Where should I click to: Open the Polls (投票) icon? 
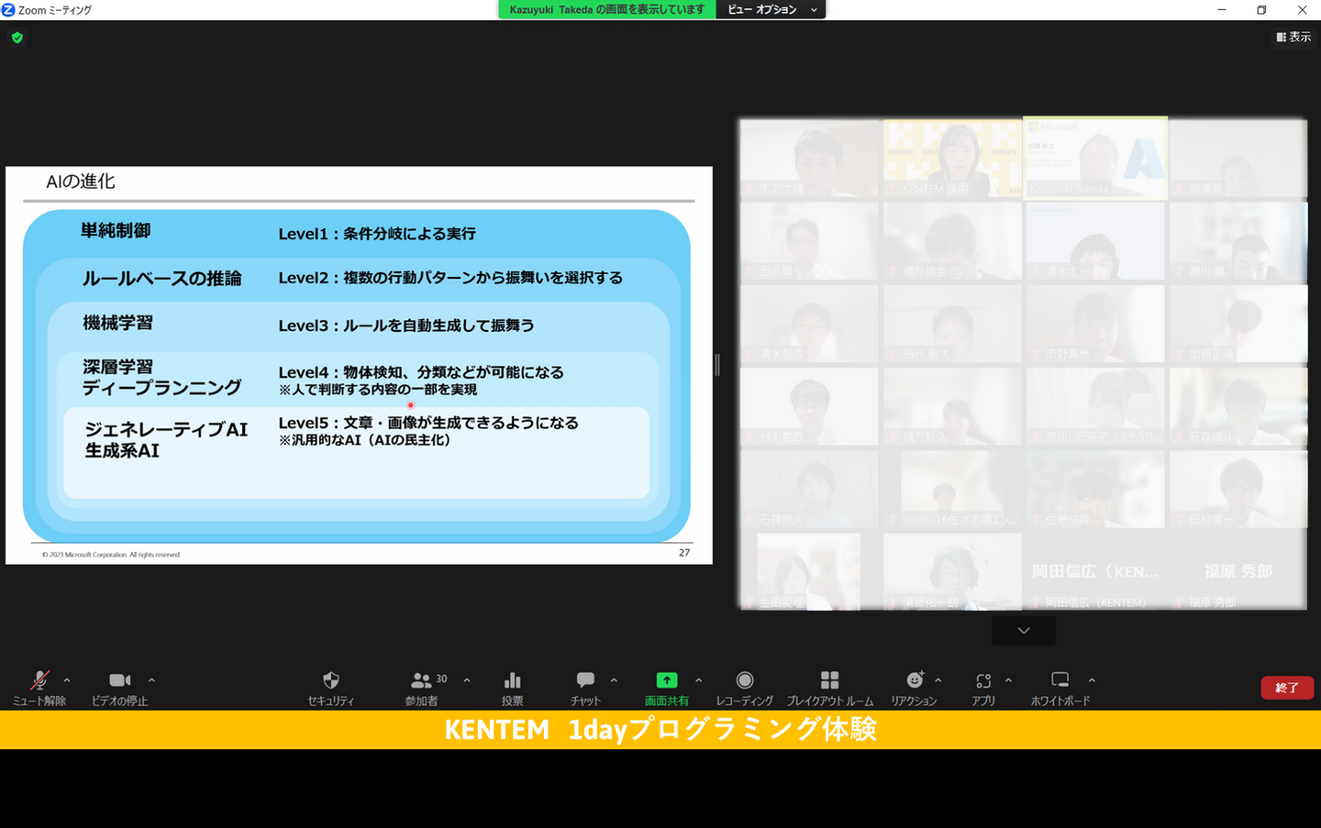pos(512,680)
